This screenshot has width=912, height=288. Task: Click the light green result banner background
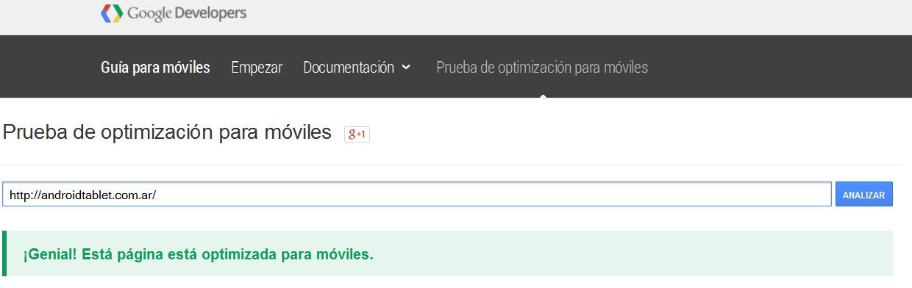(x=633, y=253)
